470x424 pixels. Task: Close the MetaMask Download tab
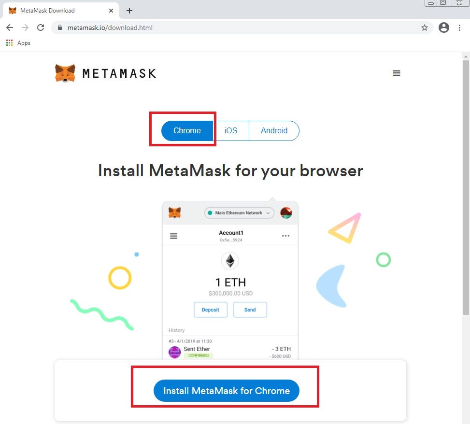click(x=111, y=11)
